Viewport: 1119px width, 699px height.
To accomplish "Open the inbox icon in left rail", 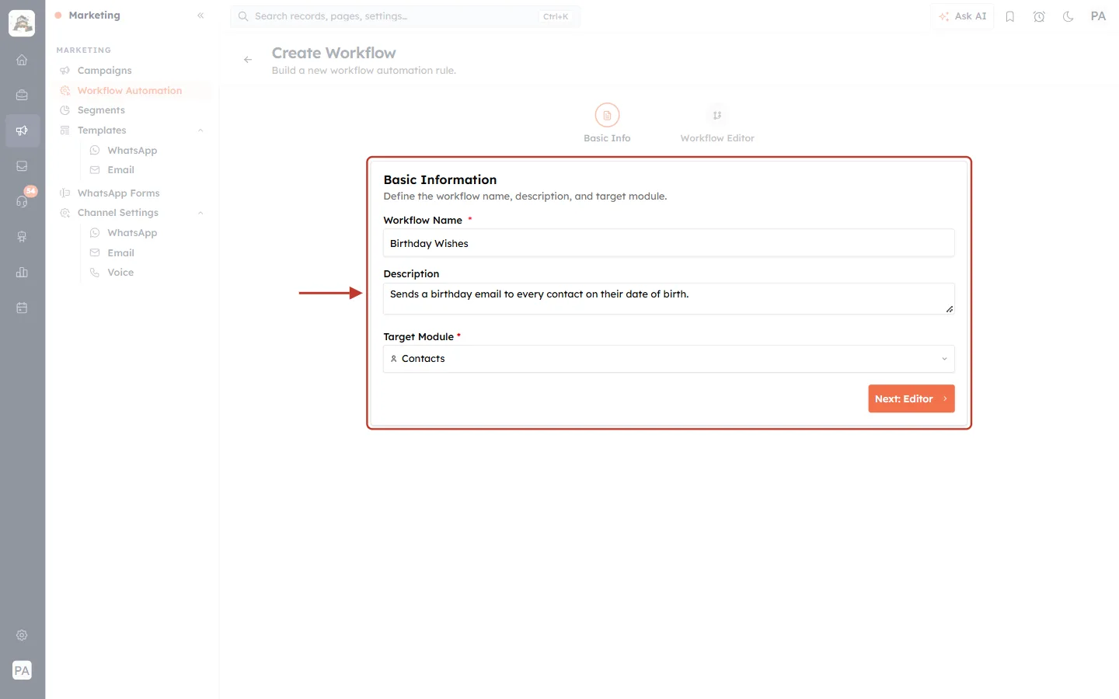I will pos(22,165).
